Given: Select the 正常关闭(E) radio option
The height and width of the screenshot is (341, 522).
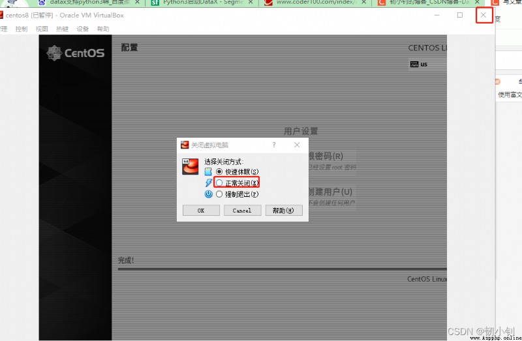Looking at the screenshot, I should 237,183.
